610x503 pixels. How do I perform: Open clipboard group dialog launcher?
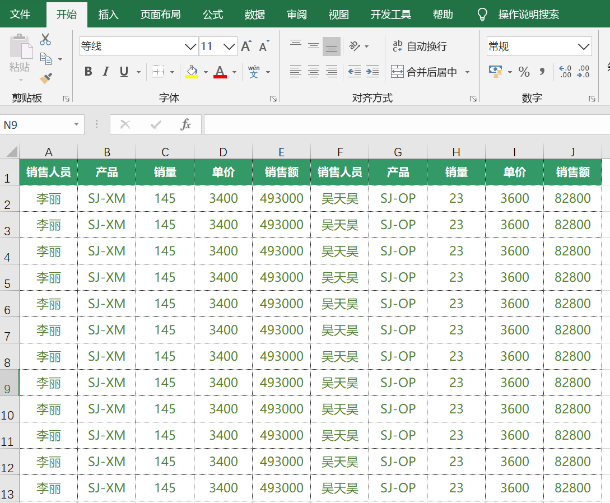(x=66, y=99)
